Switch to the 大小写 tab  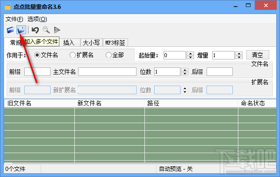(91, 43)
